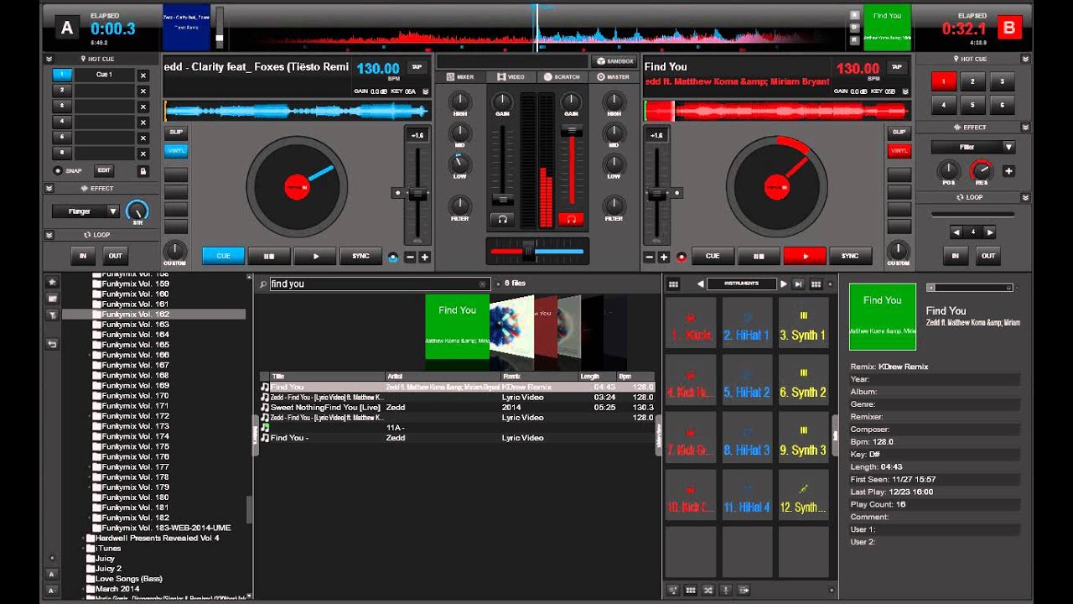The image size is (1073, 604).
Task: Play deck A track
Action: 315,256
